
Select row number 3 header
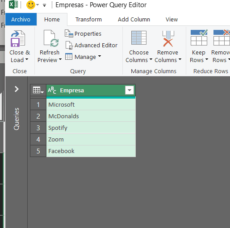point(38,128)
